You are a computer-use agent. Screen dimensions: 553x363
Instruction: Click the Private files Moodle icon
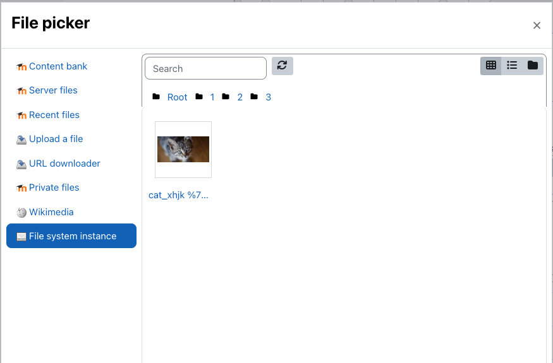(21, 188)
